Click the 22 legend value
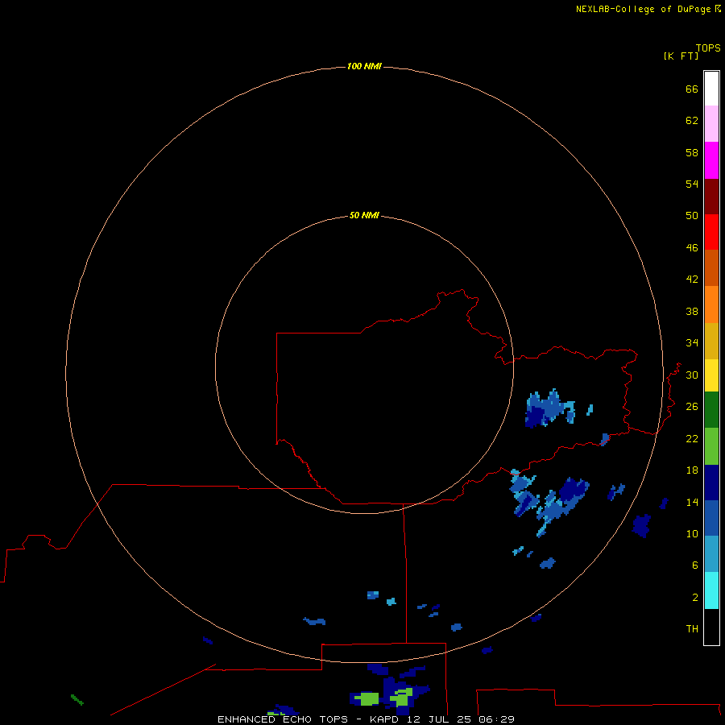This screenshot has height=725, width=725. pyautogui.click(x=692, y=439)
